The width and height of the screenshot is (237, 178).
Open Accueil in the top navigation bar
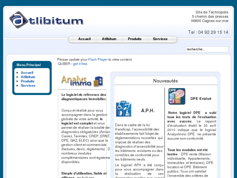pyautogui.click(x=84, y=39)
